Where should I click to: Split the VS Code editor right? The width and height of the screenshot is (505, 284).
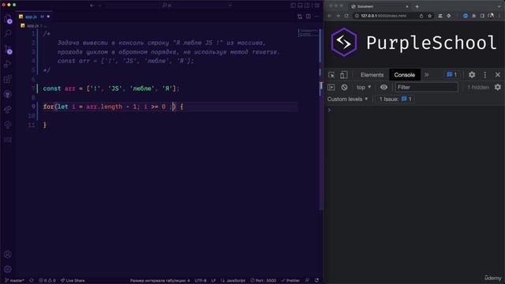pos(309,17)
